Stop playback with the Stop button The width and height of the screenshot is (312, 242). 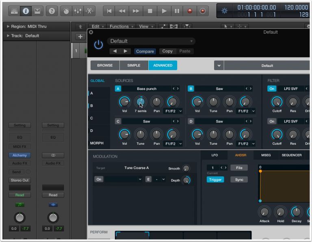150,11
